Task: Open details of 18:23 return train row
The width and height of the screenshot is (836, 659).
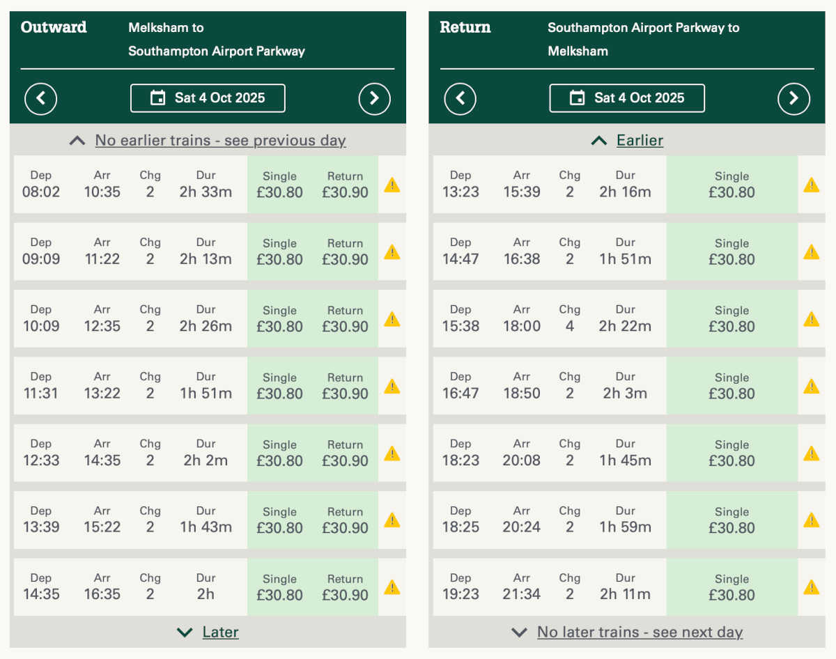Action: pos(549,453)
